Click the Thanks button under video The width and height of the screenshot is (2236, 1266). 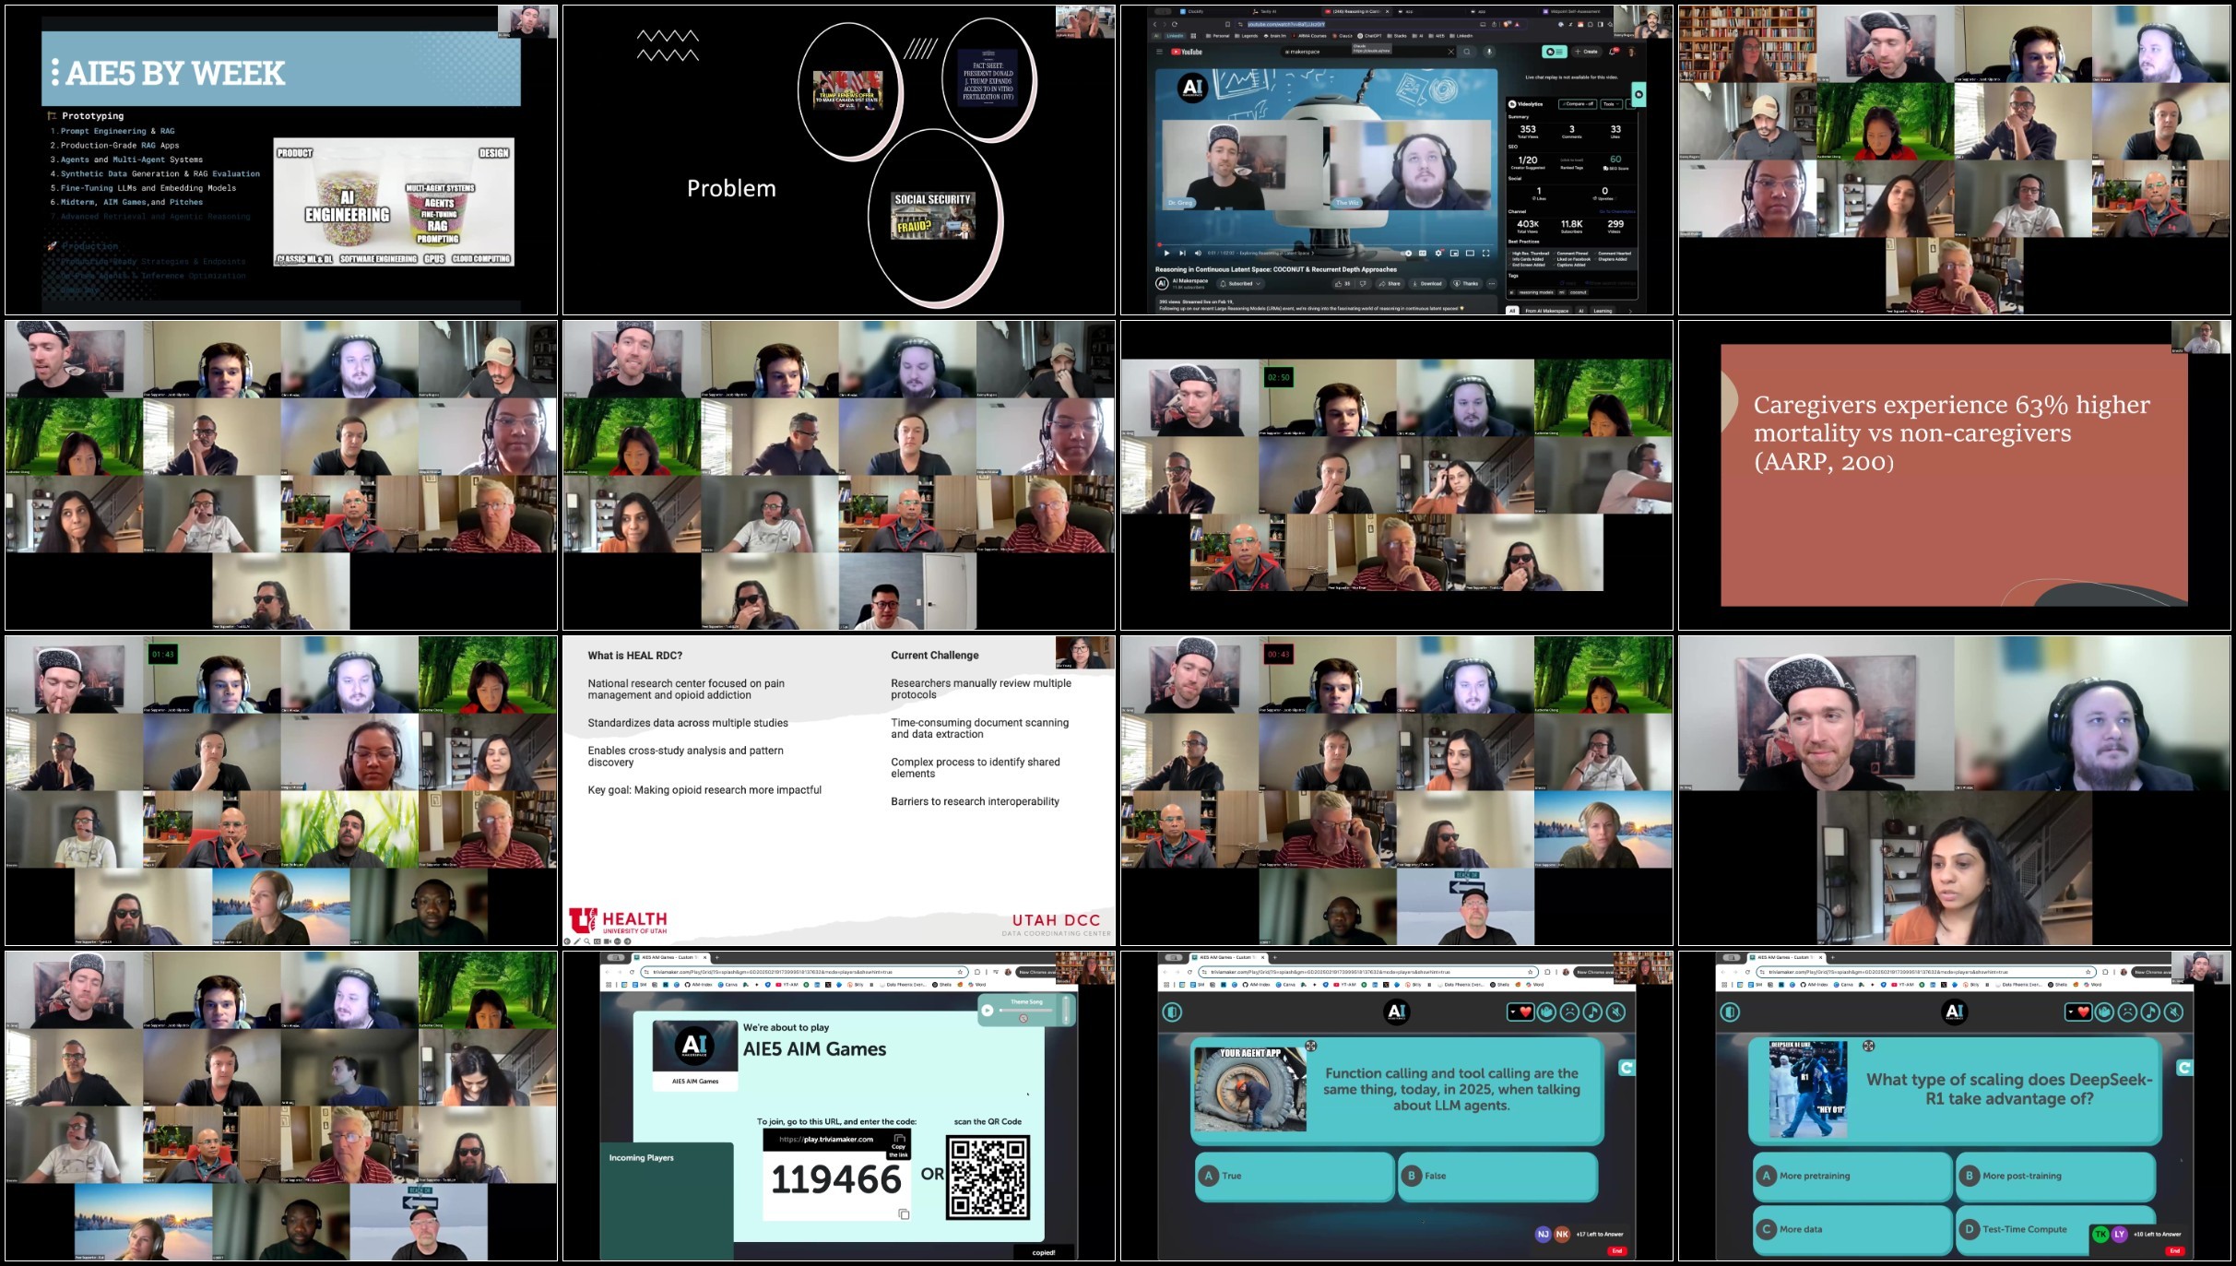tap(1466, 284)
